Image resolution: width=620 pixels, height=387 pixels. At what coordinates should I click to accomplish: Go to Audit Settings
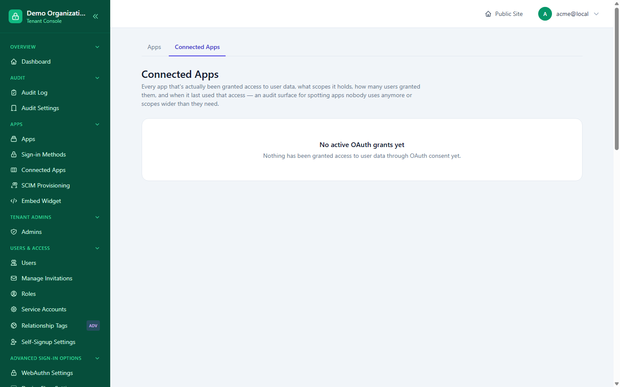tap(55, 108)
